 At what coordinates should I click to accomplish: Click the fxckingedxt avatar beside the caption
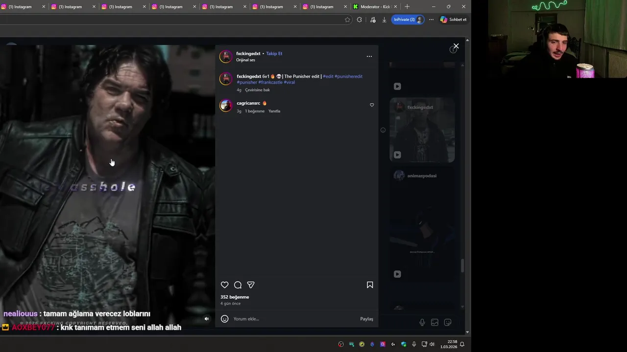(226, 79)
